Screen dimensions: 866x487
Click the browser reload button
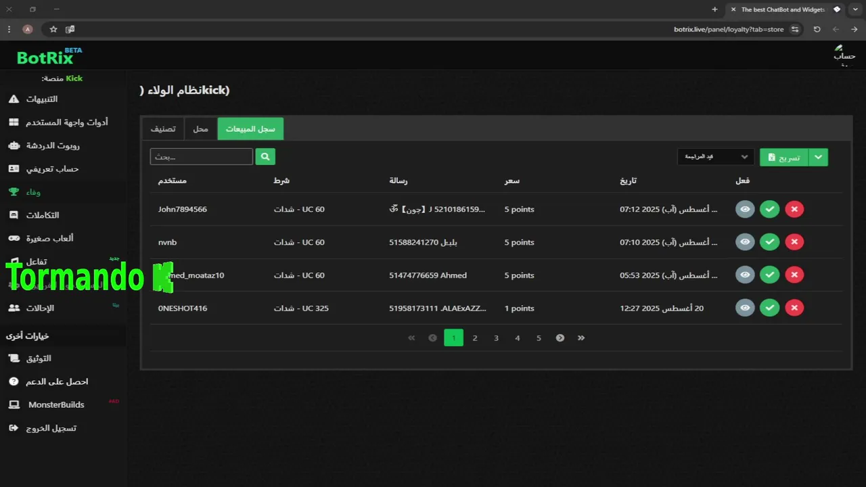[x=817, y=29]
